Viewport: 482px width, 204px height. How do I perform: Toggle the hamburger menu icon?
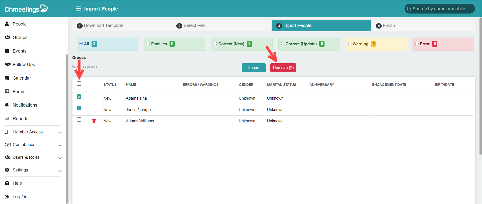78,9
